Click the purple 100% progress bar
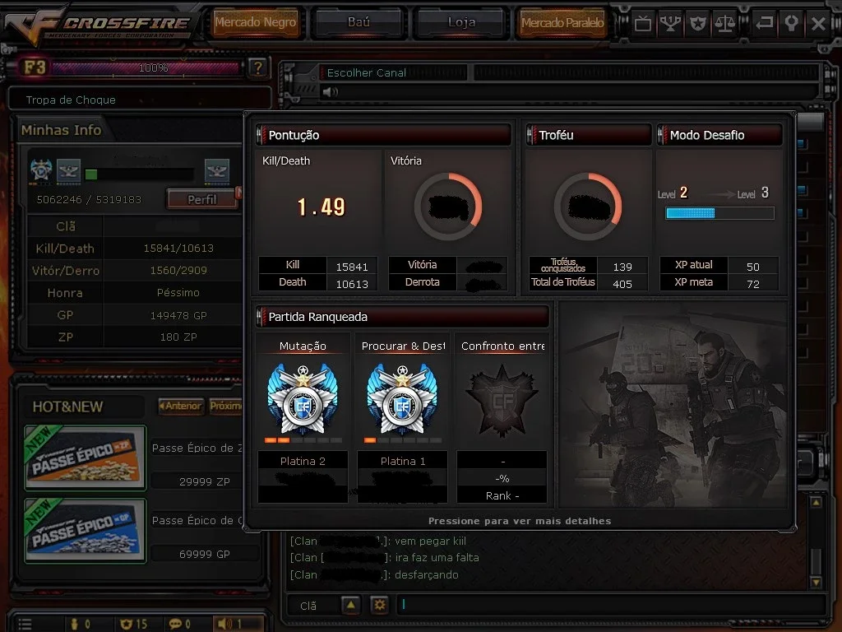The image size is (842, 632). 145,67
